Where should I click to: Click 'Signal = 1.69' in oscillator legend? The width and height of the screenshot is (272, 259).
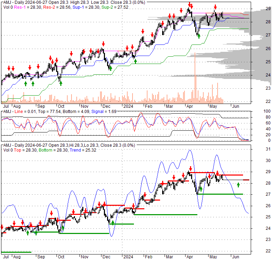[x=104, y=112]
